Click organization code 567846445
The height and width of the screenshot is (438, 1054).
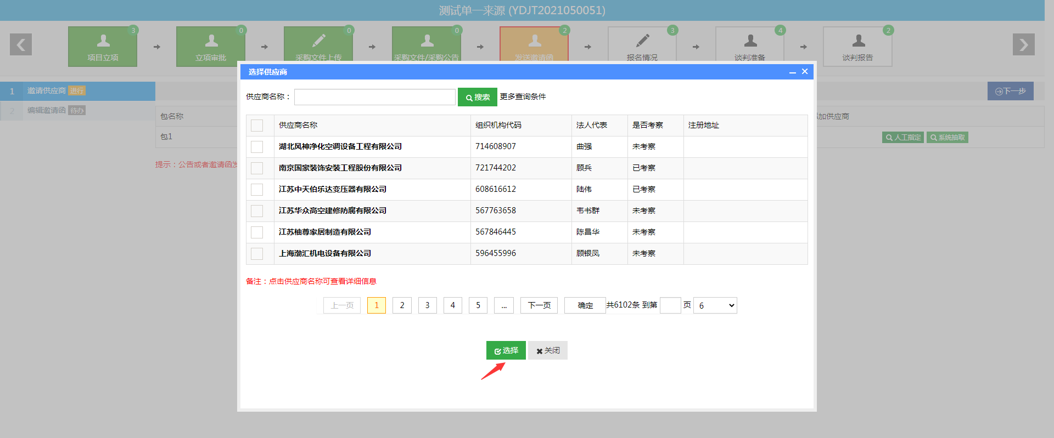[x=496, y=232]
